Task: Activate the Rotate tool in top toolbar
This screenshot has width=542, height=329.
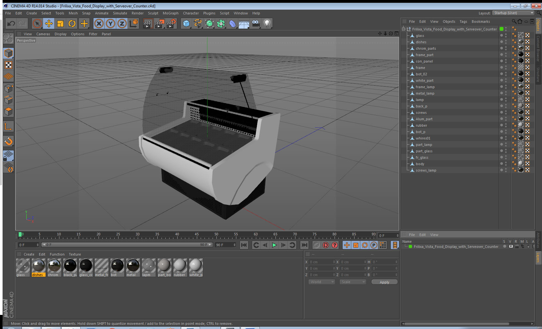Action: [72, 23]
